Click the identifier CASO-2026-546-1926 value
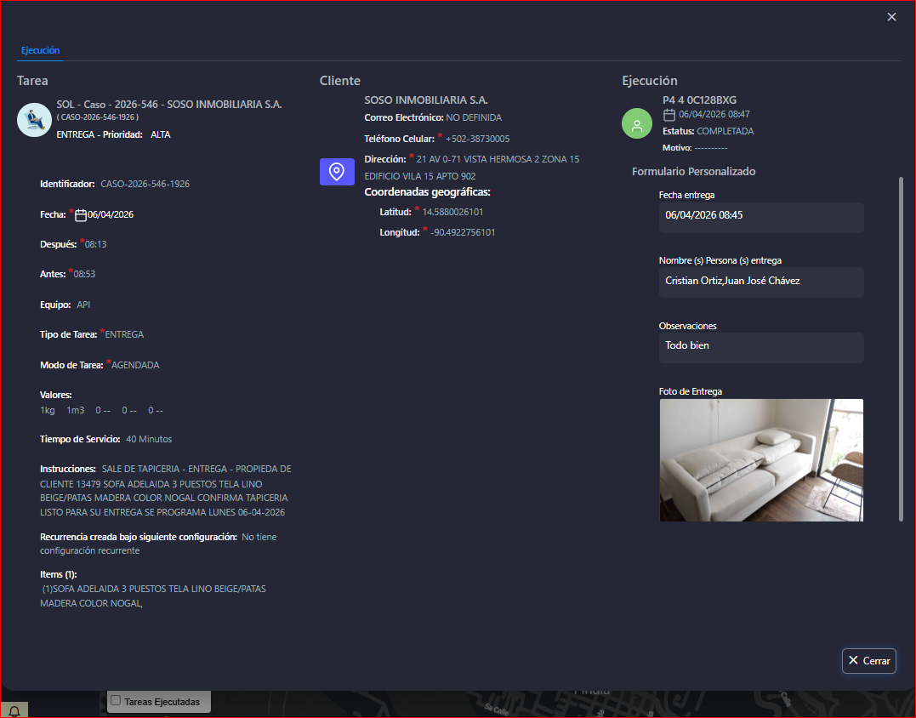The width and height of the screenshot is (916, 718). (145, 184)
